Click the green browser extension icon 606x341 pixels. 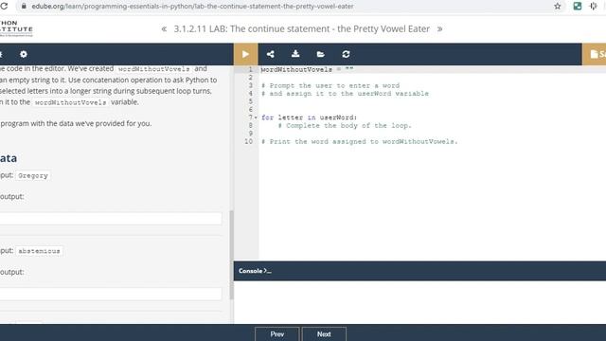(578, 7)
